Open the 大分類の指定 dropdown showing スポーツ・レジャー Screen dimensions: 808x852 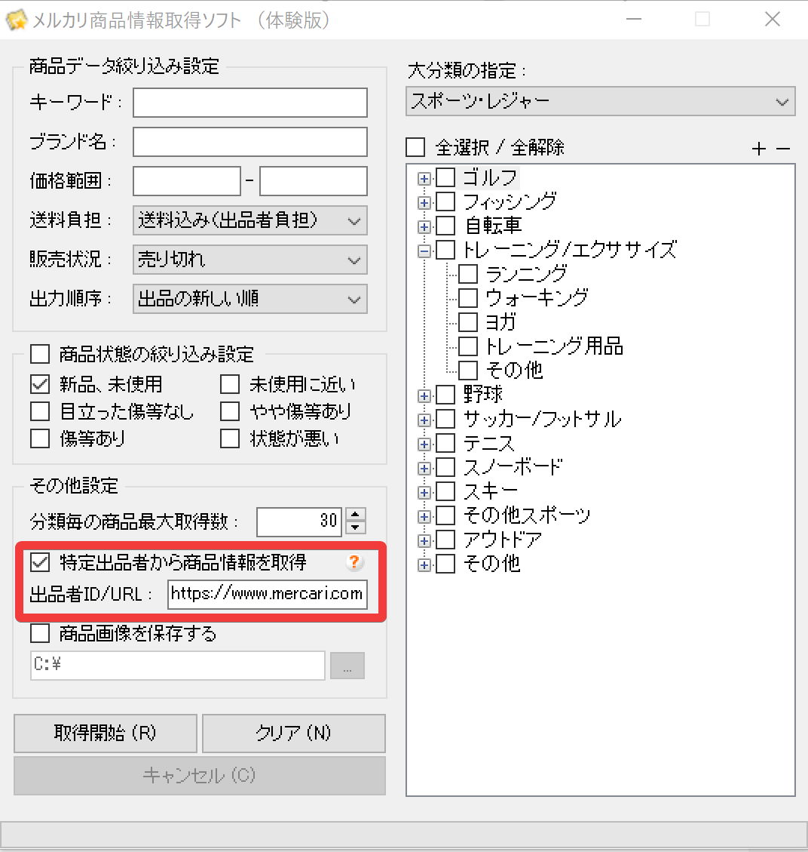(600, 102)
